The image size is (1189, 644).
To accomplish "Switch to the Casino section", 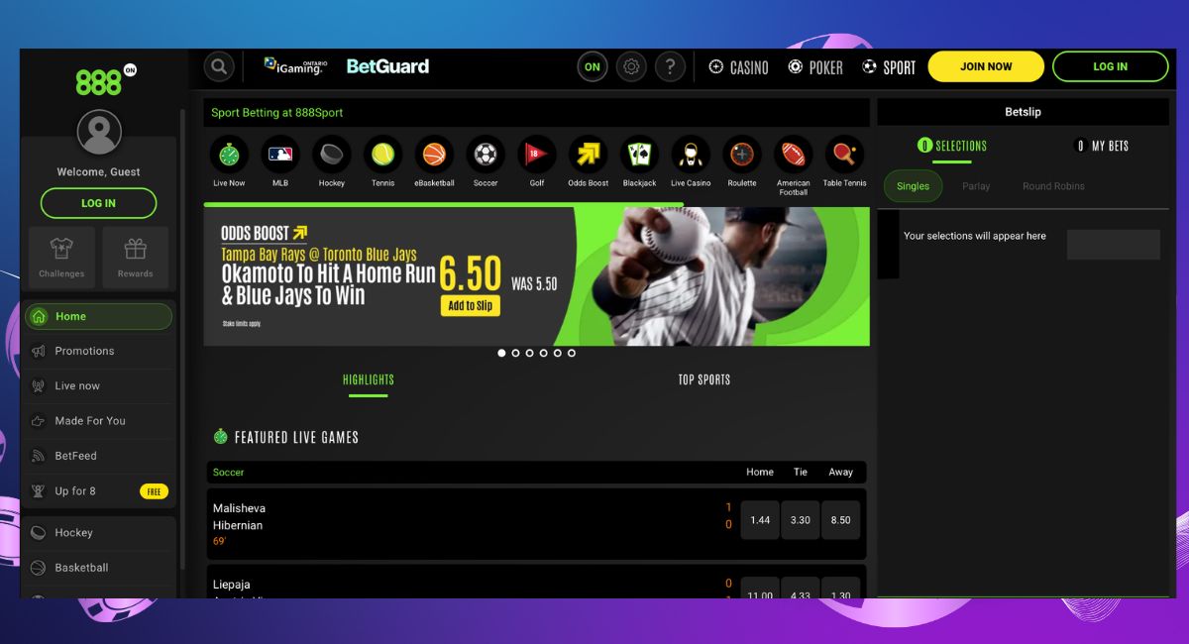I will point(739,67).
